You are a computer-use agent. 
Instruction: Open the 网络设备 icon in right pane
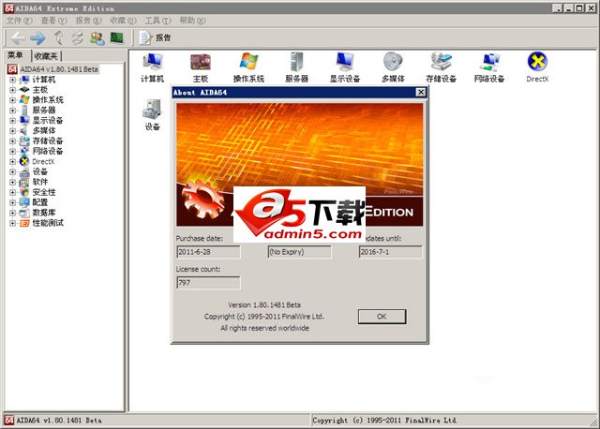point(489,67)
